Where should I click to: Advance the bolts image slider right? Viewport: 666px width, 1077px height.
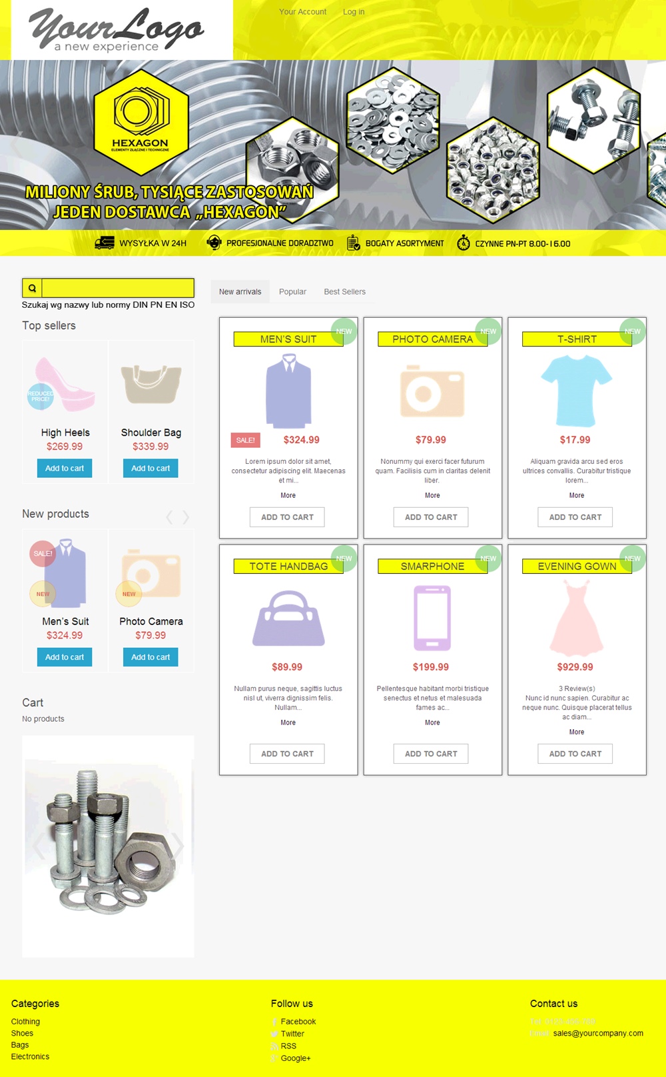[x=178, y=846]
